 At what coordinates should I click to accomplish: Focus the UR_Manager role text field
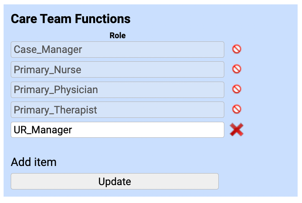[117, 130]
